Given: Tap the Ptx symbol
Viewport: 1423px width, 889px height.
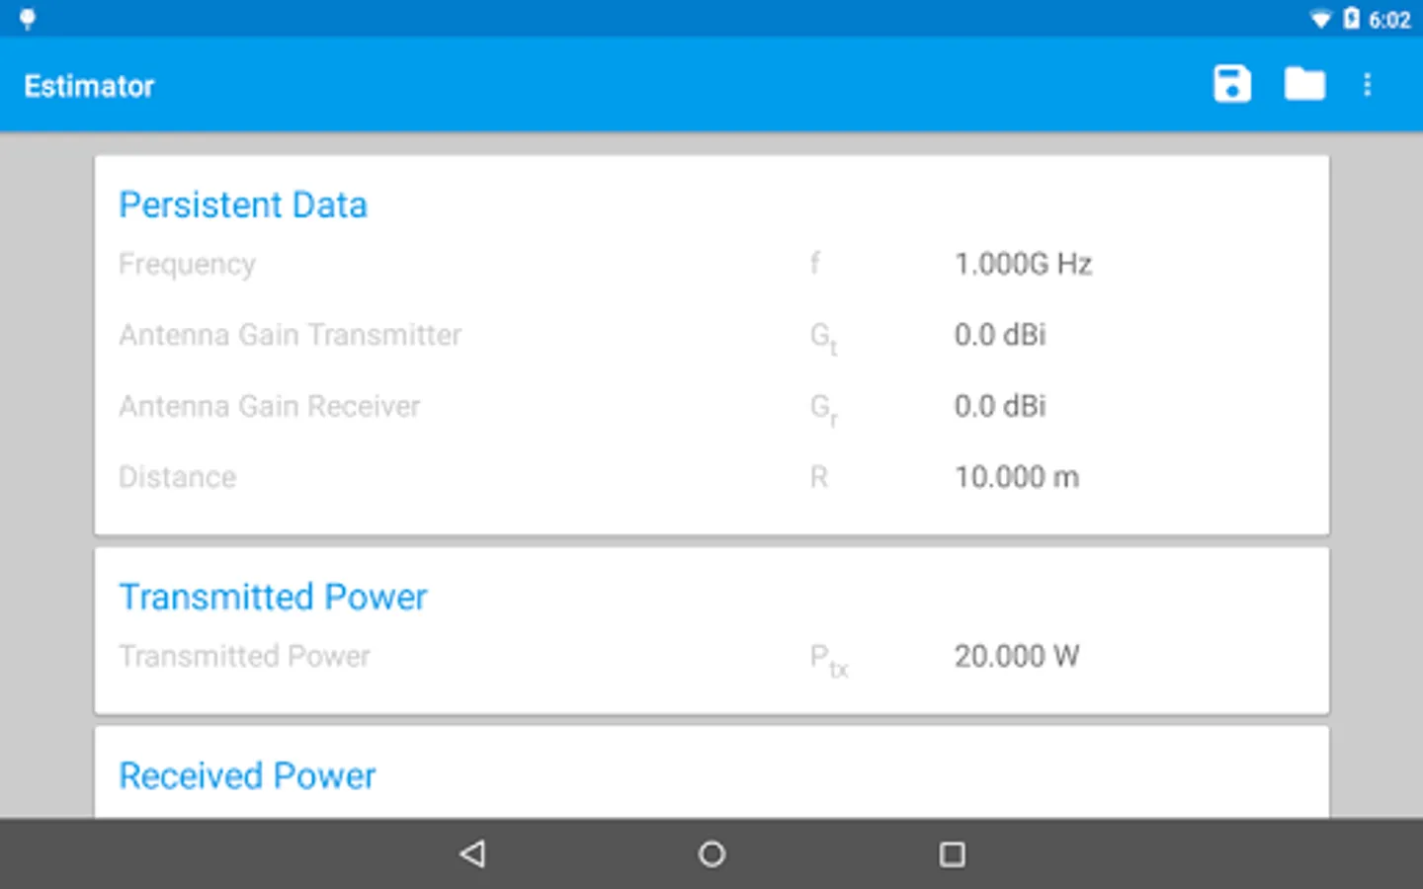Looking at the screenshot, I should [829, 660].
